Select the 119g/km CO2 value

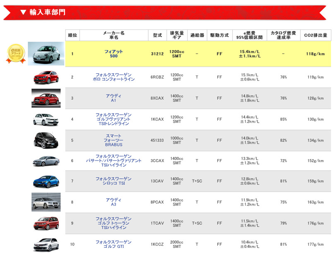[x=316, y=77]
